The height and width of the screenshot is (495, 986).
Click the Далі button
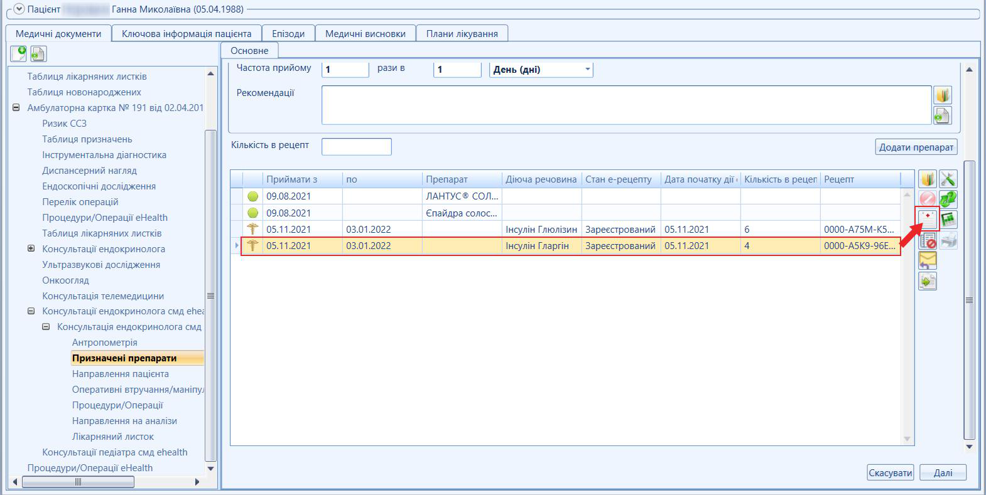[943, 472]
